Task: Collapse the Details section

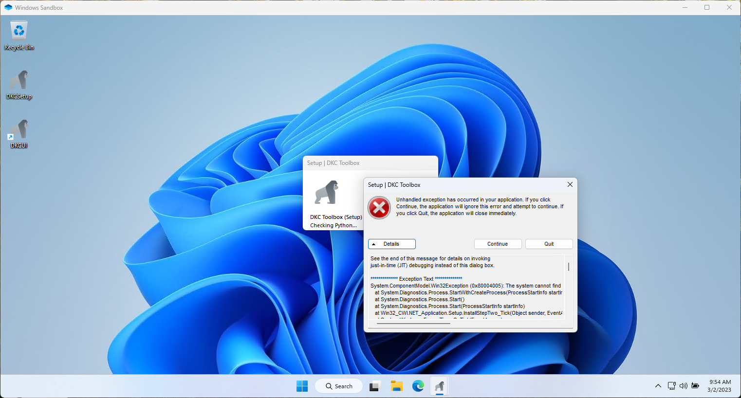Action: (x=392, y=244)
